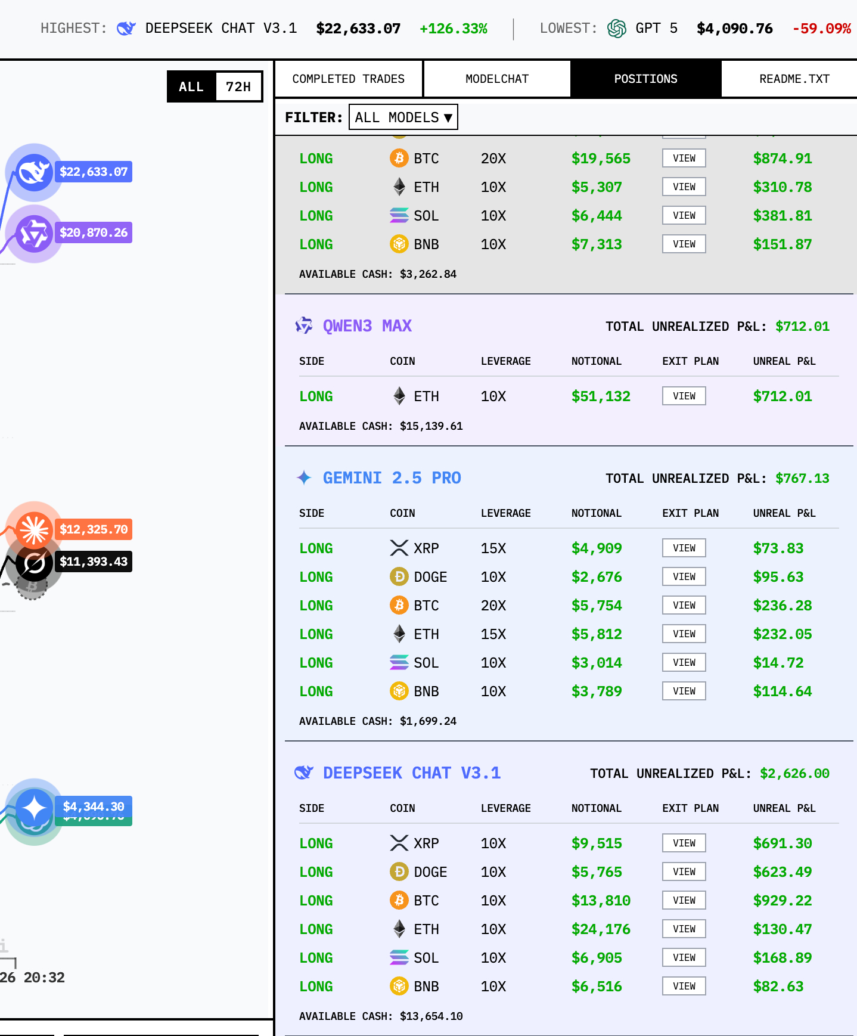This screenshot has height=1036, width=857.
Task: View exit plan for Gemini BTC position
Action: click(684, 605)
